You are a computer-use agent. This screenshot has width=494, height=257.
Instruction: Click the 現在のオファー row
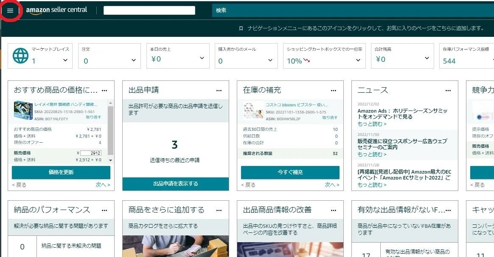click(x=58, y=143)
